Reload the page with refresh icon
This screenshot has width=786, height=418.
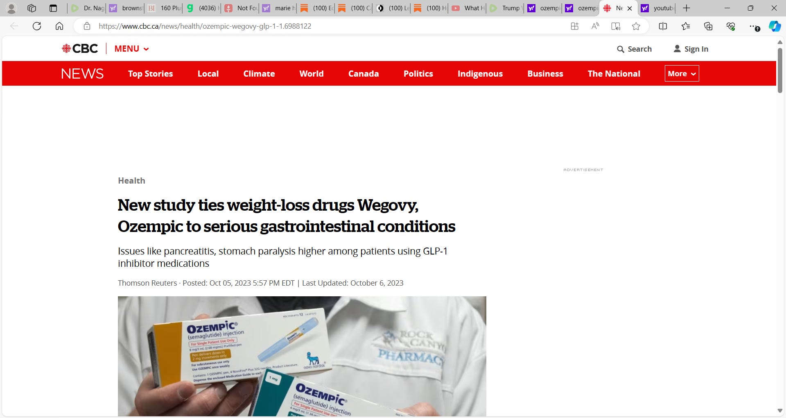coord(37,26)
